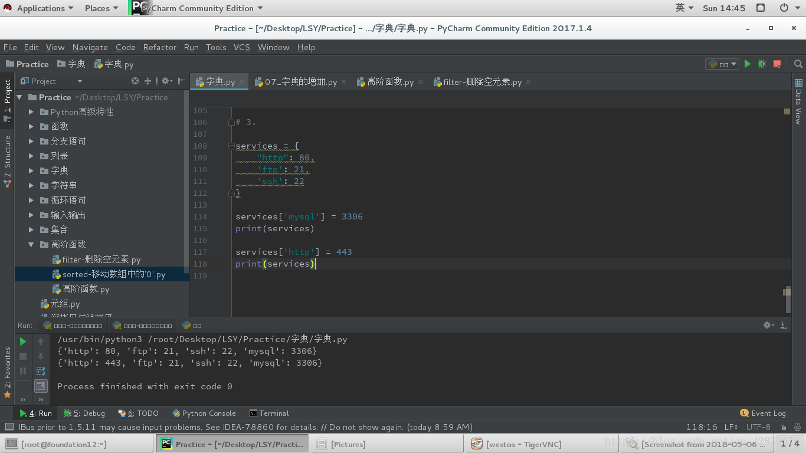Collapse the 高阶函数 folder

click(31, 245)
